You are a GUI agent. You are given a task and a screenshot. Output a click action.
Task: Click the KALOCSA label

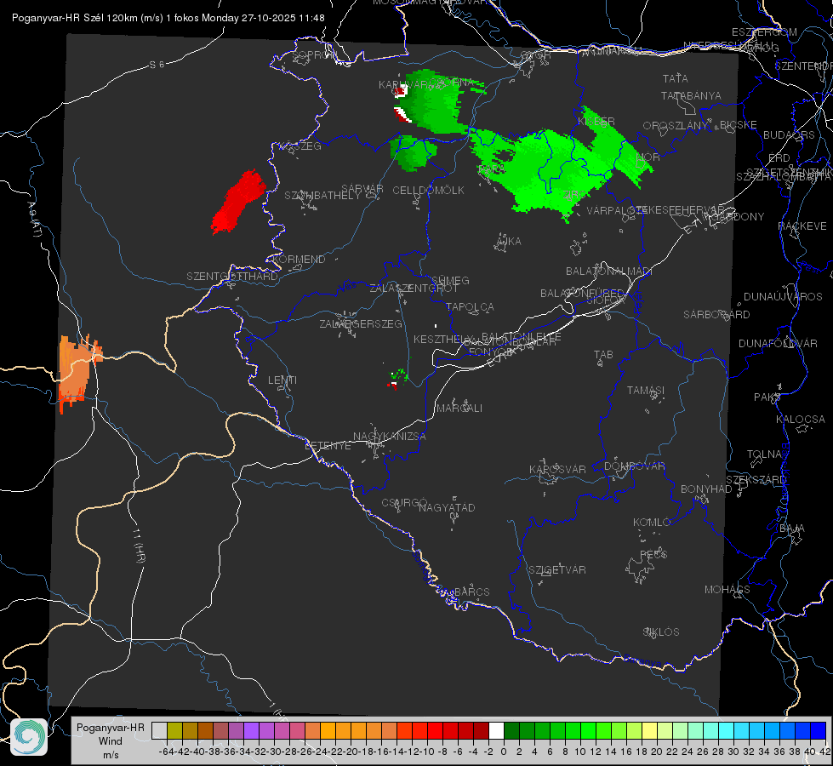click(x=801, y=420)
